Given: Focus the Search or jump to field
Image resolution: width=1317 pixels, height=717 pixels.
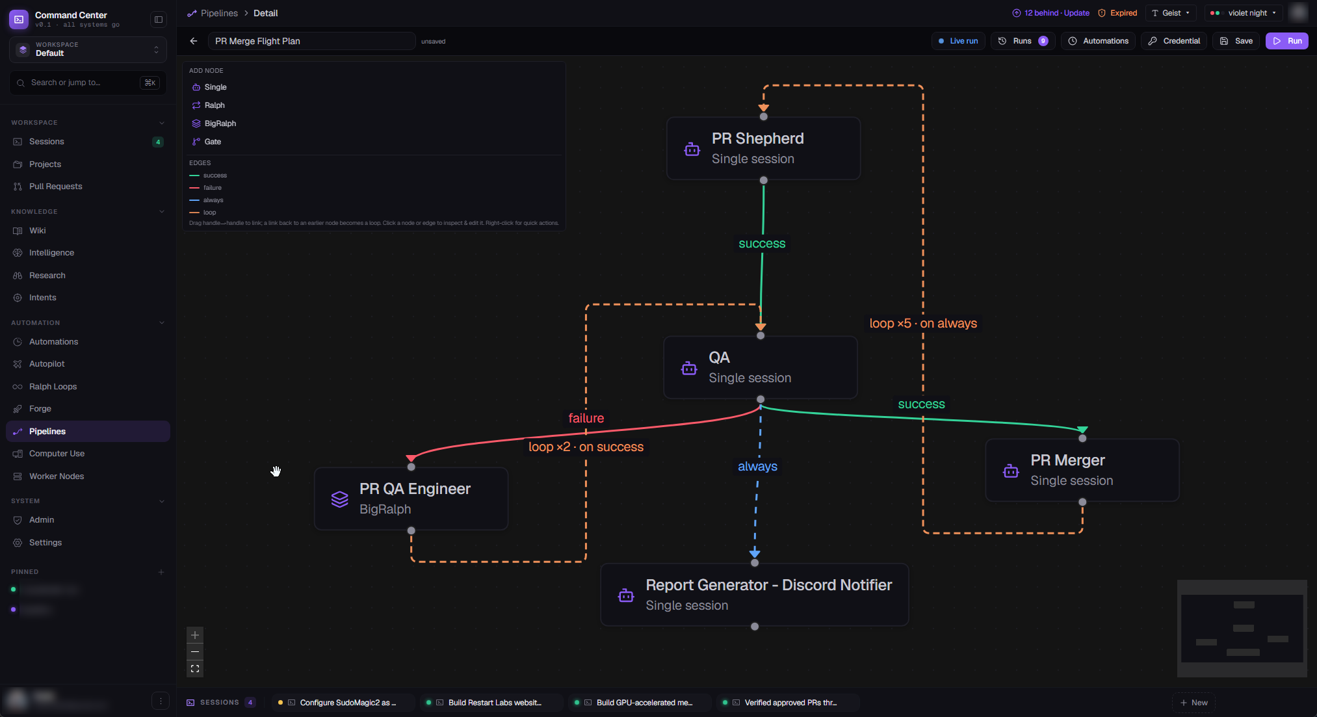Looking at the screenshot, I should pos(88,83).
